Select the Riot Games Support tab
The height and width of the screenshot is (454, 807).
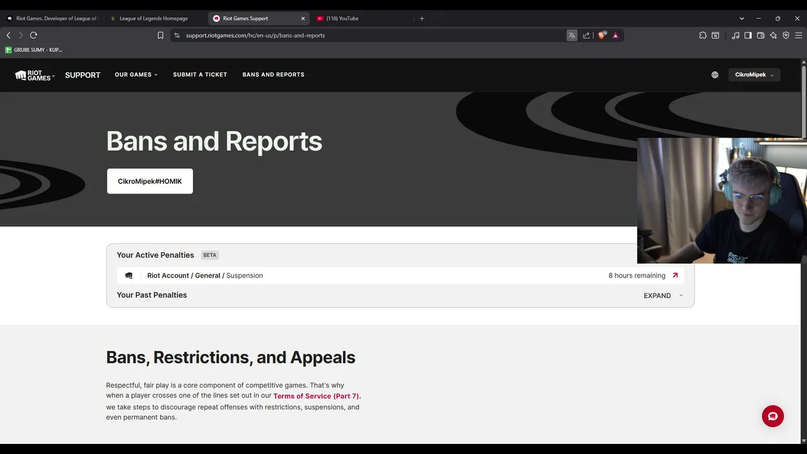pos(258,18)
